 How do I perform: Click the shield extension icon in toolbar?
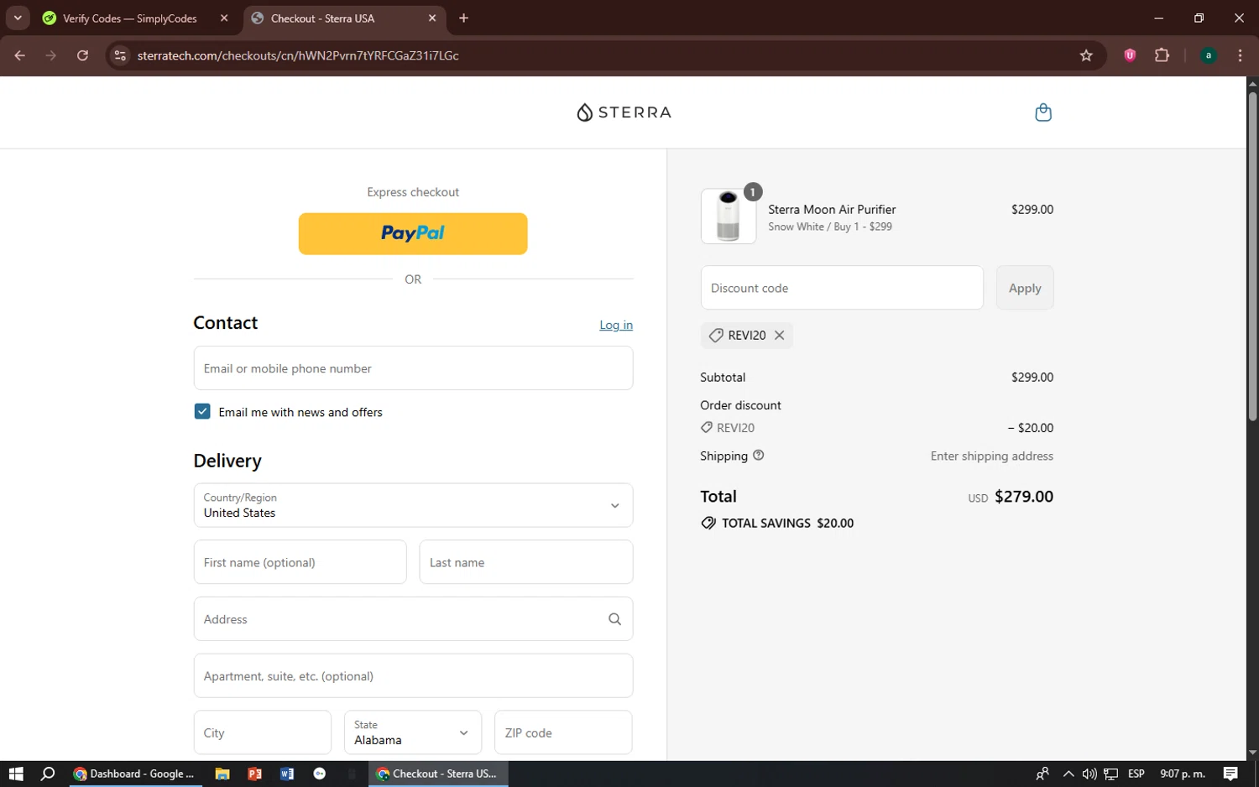[1130, 55]
